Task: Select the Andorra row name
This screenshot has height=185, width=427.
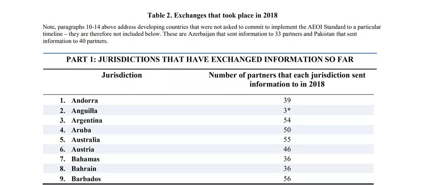Action: coord(85,101)
